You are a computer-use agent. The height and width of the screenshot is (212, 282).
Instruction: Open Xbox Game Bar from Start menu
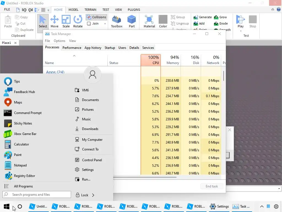click(x=20, y=134)
